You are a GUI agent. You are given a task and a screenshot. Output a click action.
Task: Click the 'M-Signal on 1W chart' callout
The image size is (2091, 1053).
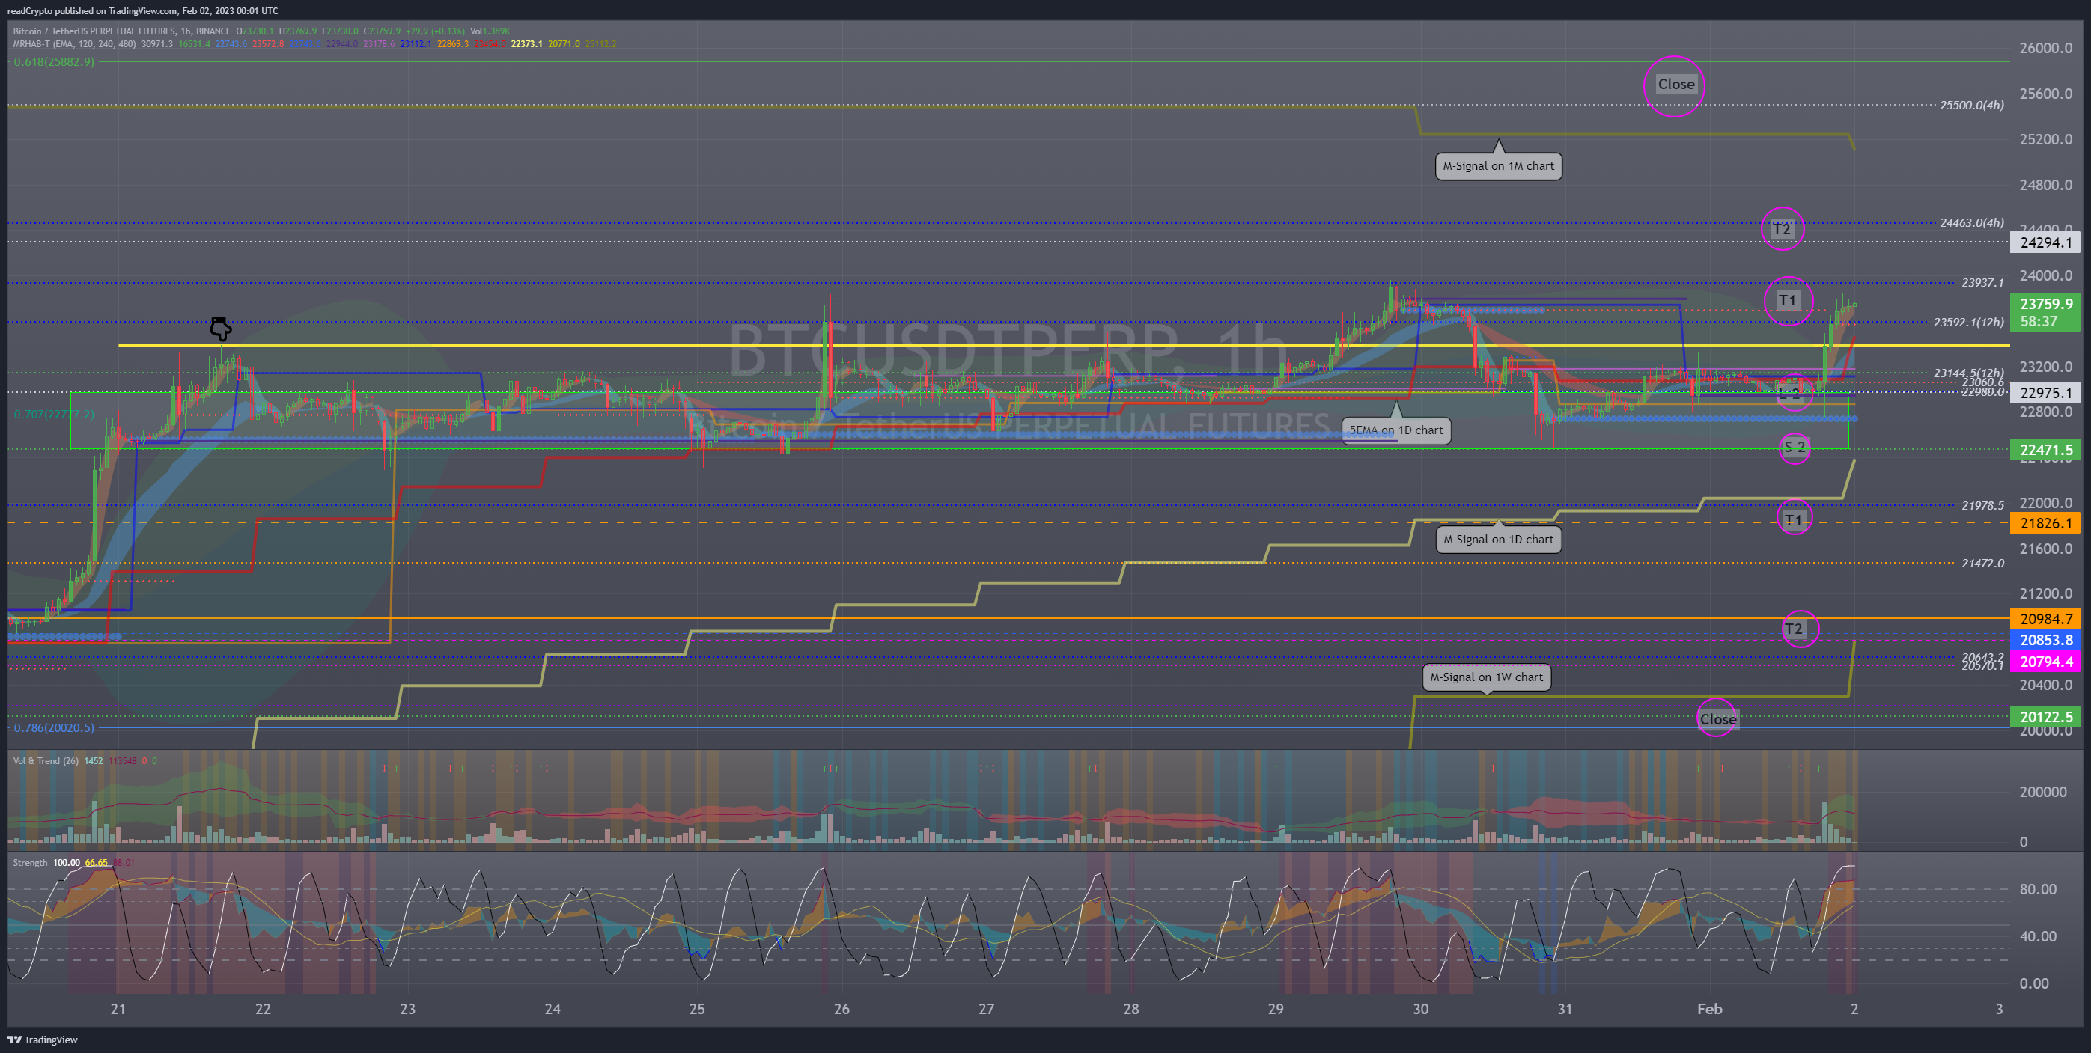tap(1485, 677)
